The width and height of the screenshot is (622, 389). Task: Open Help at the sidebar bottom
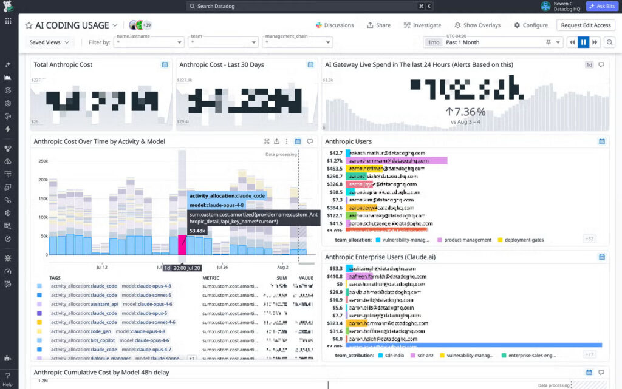7,379
